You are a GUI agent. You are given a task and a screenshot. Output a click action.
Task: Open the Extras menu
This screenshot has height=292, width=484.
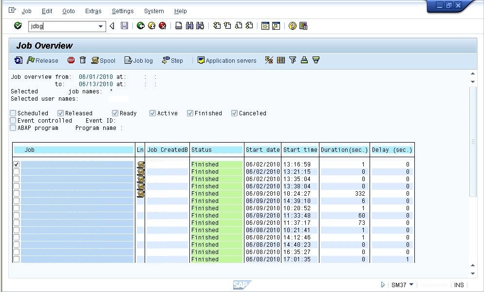tap(93, 11)
